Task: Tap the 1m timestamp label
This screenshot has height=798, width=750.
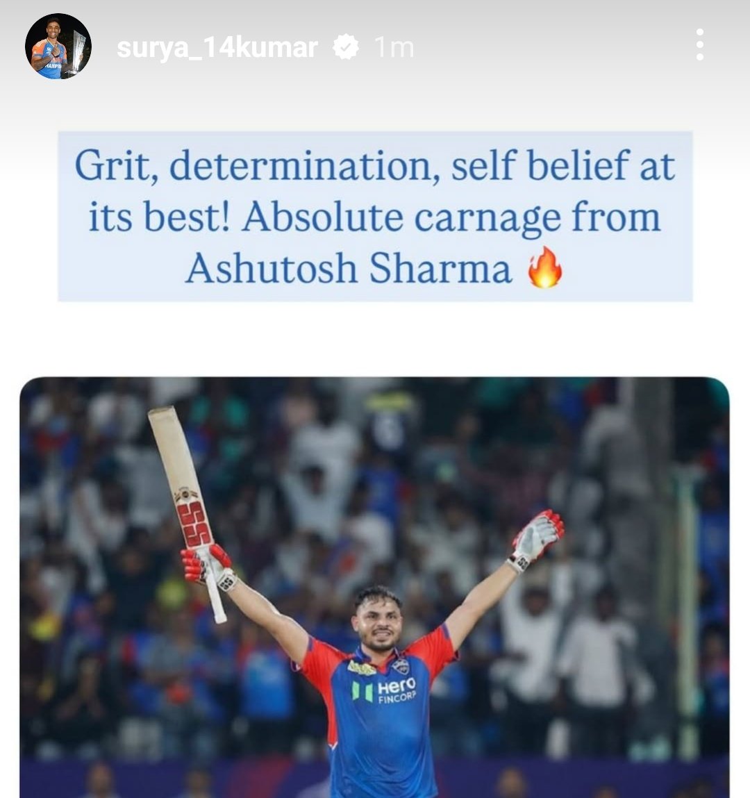Action: [394, 48]
